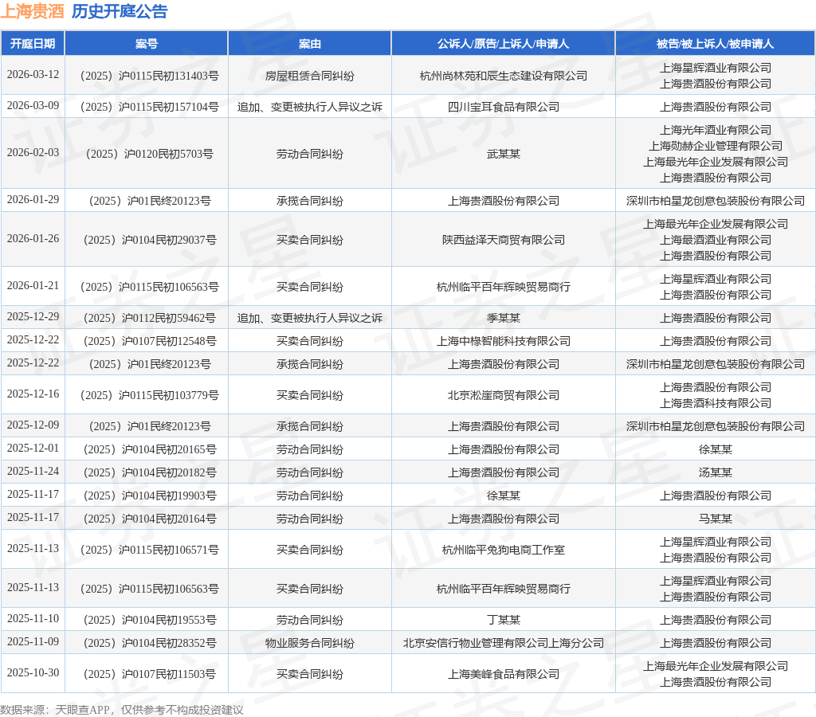Select date cell 2025-11-10
Viewport: 816px width, 717px height.
pos(33,619)
